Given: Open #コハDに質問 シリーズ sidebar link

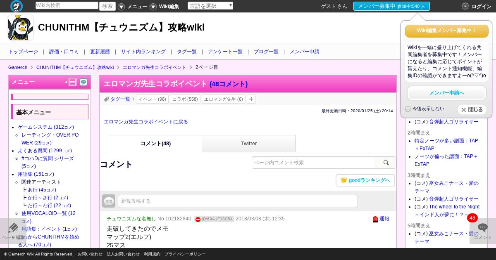Looking at the screenshot, I should (48, 162).
